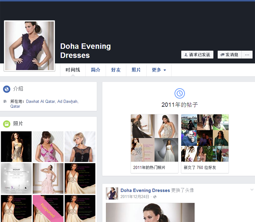Select the 好友 tab
The image size is (255, 222).
pyautogui.click(x=116, y=70)
